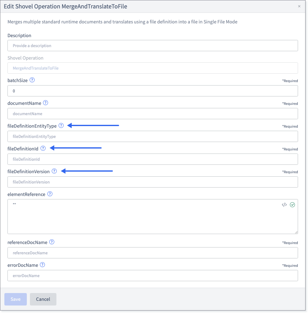Click the 'batchSize' label text
The width and height of the screenshot is (308, 313).
[x=17, y=81]
